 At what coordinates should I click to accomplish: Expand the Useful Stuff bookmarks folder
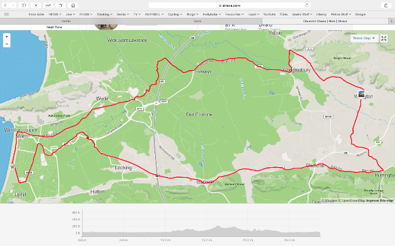tap(302, 14)
